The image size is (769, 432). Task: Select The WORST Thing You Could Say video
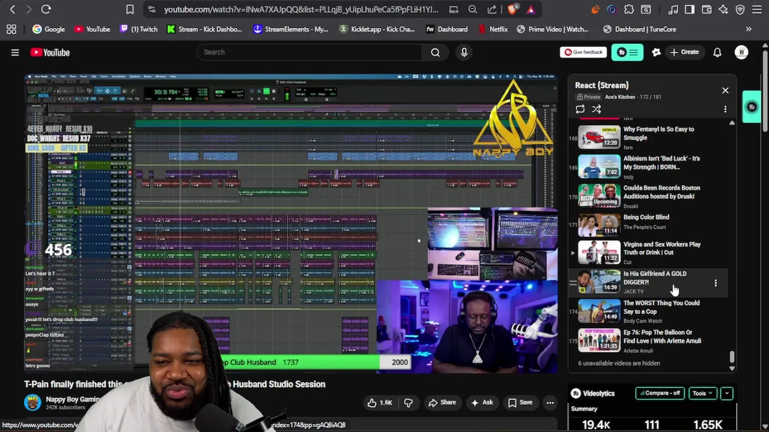pos(648,311)
